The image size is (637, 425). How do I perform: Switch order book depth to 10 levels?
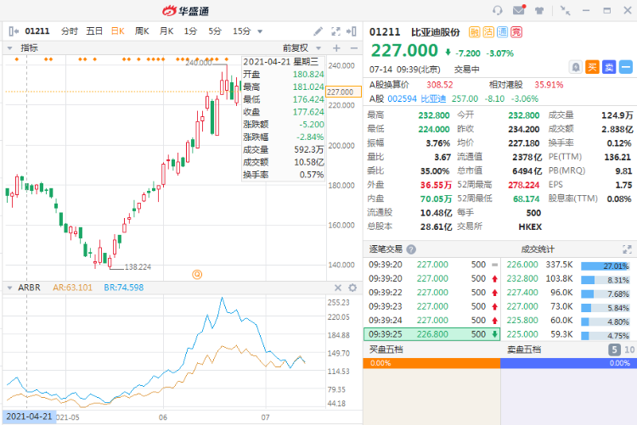click(628, 349)
